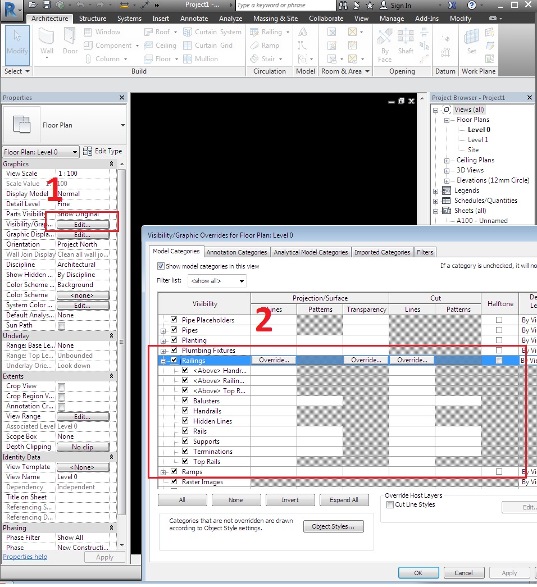Open the Select panel dropdown
This screenshot has width=537, height=587.
click(x=17, y=71)
